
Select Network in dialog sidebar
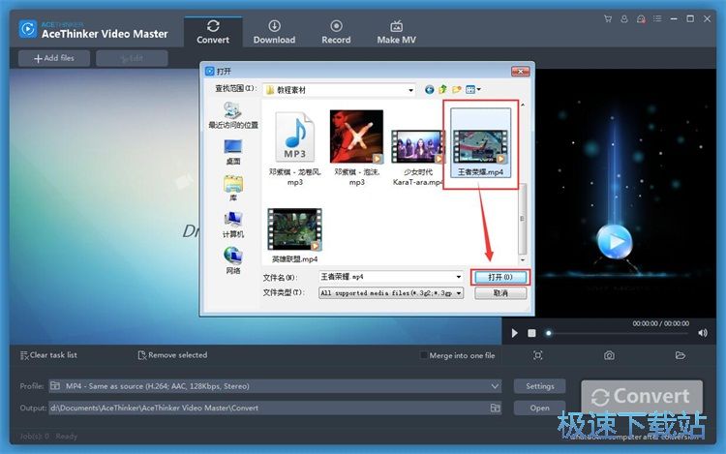233,261
